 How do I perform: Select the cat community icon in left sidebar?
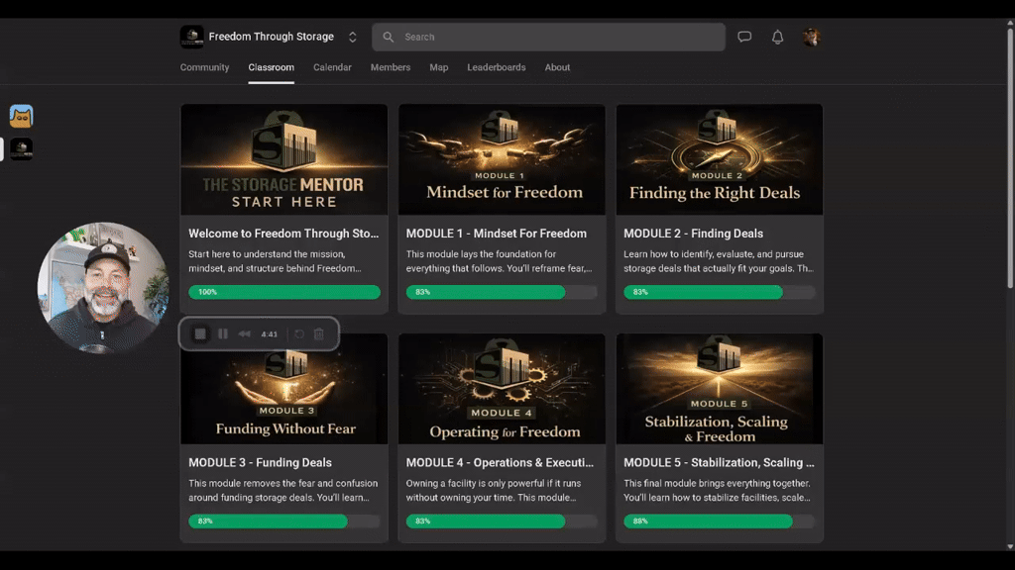[21, 116]
